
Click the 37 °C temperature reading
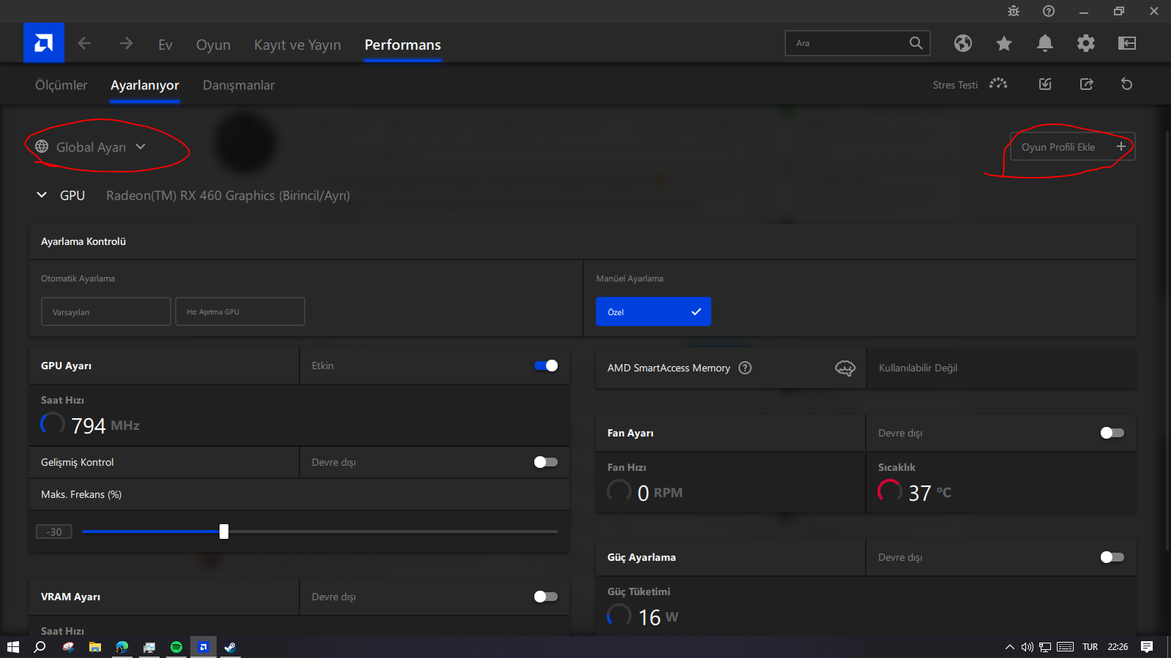click(x=929, y=493)
